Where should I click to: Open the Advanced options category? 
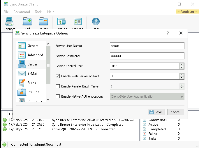(35, 55)
